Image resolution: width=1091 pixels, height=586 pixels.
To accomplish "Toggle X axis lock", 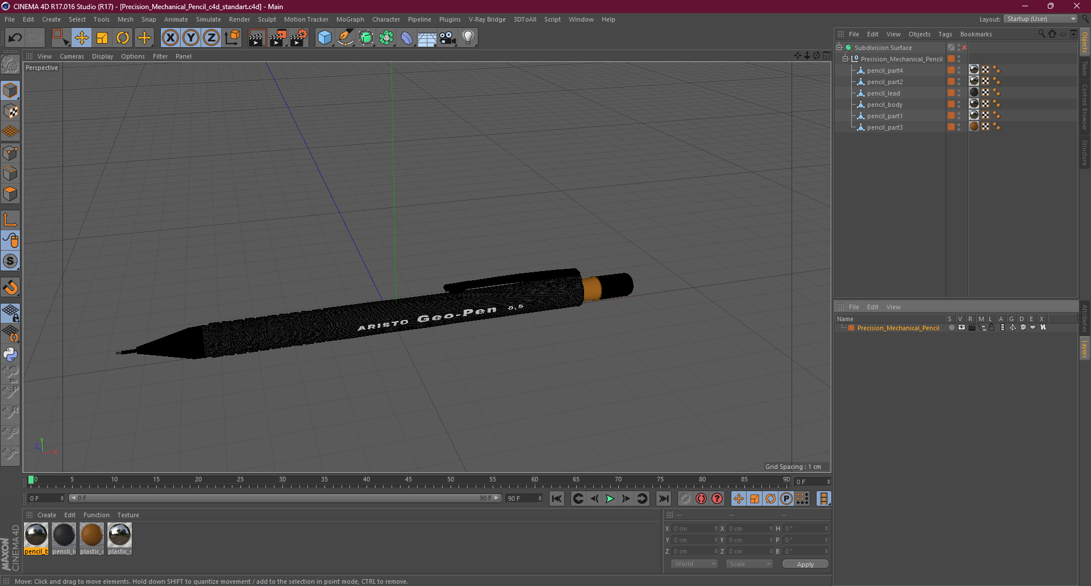I will pyautogui.click(x=170, y=38).
